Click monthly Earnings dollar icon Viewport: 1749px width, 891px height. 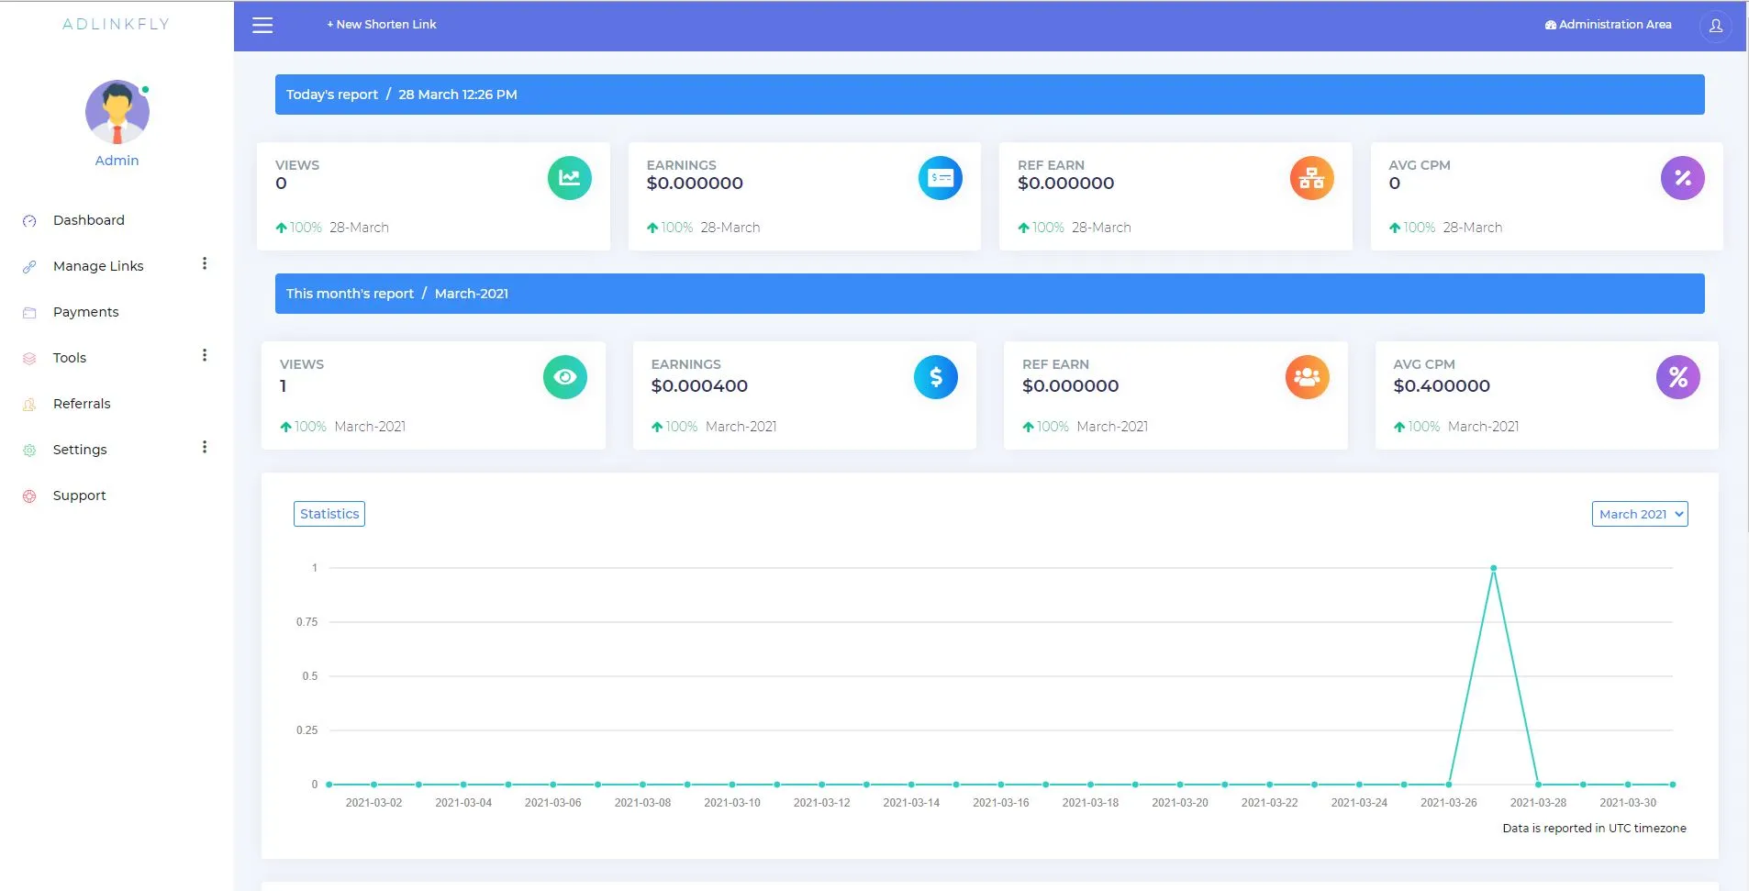click(x=935, y=377)
